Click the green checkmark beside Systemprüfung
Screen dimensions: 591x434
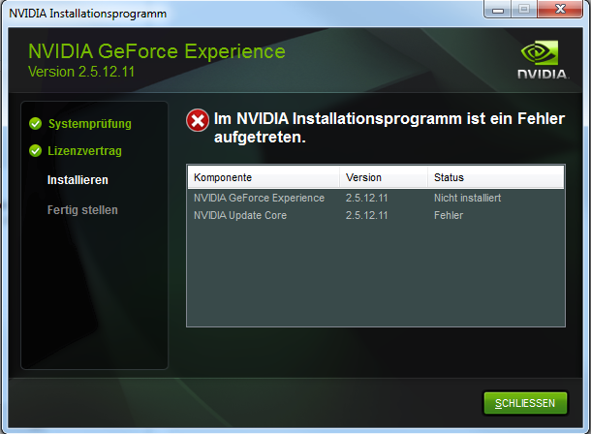pos(36,124)
